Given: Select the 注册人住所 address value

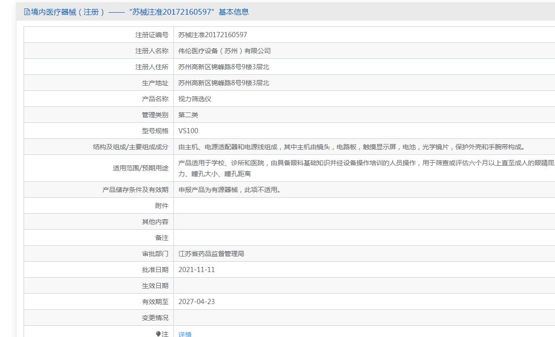Looking at the screenshot, I should click(224, 66).
